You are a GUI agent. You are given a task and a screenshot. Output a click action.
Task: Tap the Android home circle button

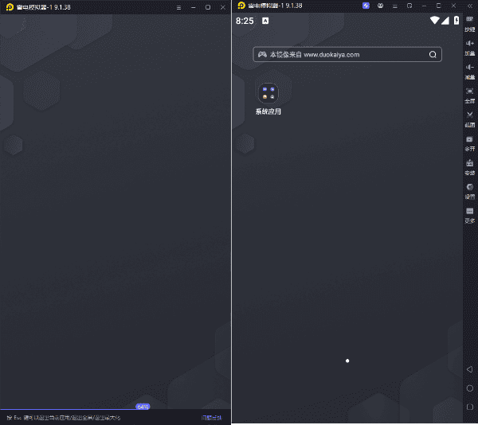pos(470,388)
